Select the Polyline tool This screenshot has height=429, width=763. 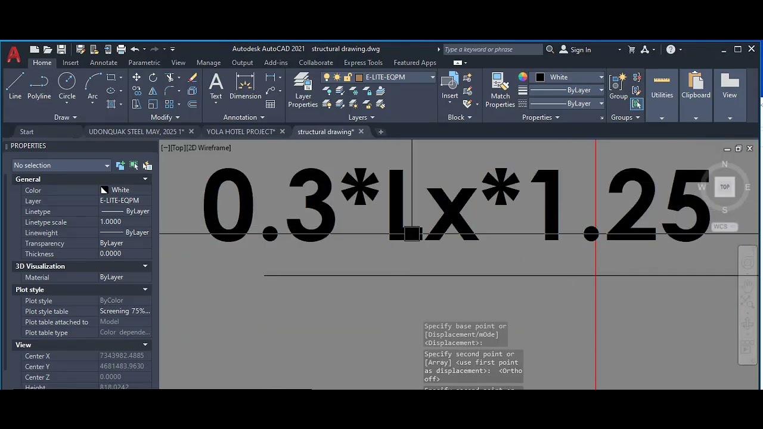[39, 86]
